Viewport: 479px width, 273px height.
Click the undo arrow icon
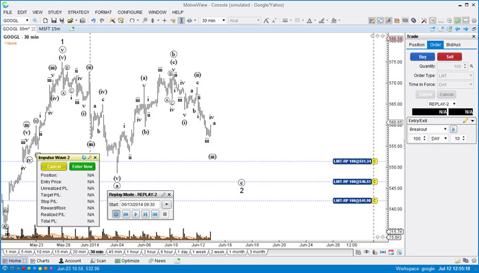pos(93,20)
